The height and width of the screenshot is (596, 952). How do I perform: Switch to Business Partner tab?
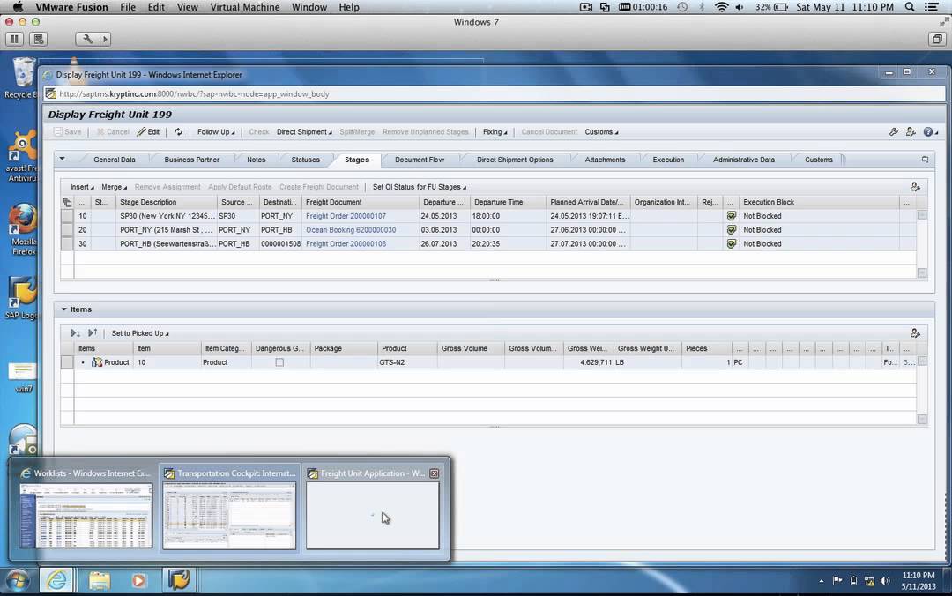pyautogui.click(x=192, y=160)
